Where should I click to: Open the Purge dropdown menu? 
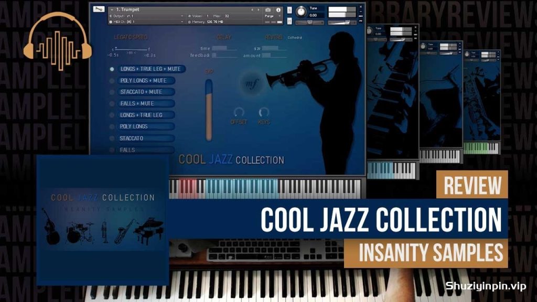[x=273, y=16]
